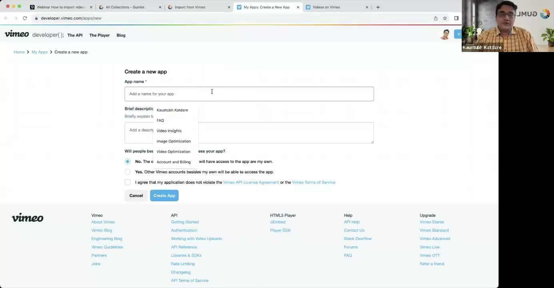
Task: Pick "Kaustubh Katdare" autocomplete suggestion
Action: (x=172, y=110)
